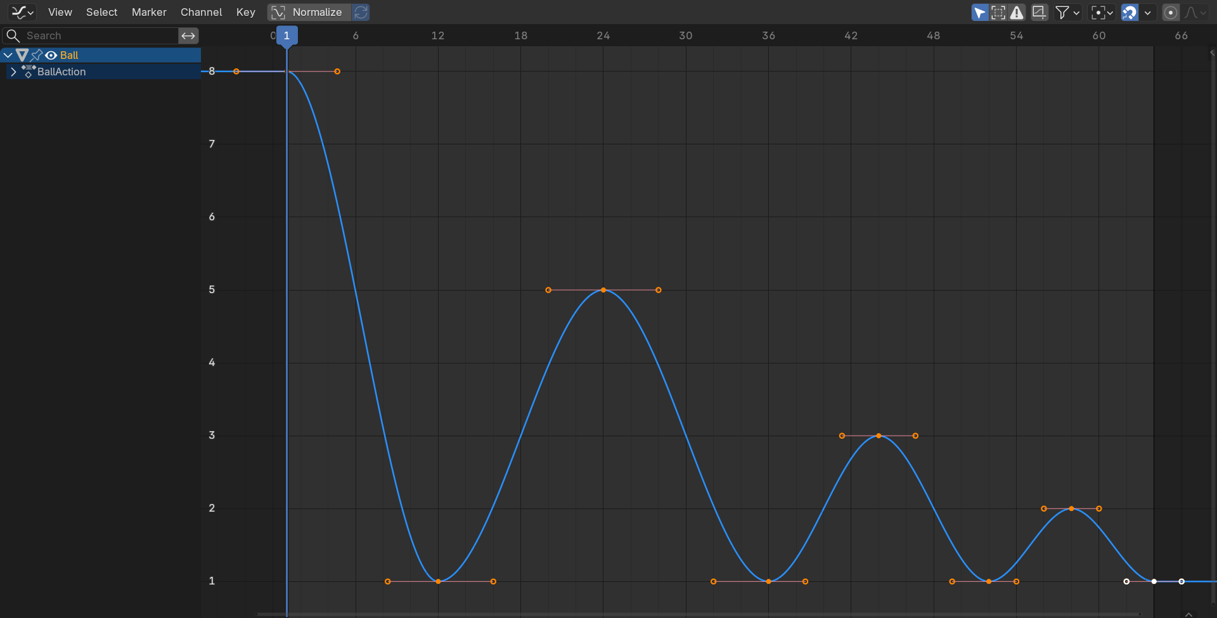
Task: Open proportional falloff curve dropdown
Action: tap(1195, 12)
